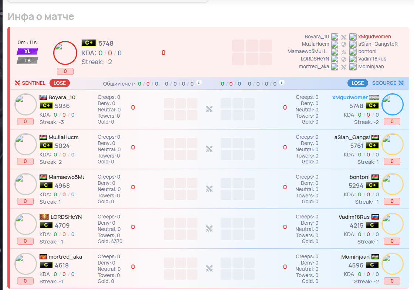Viewport: 414px width, 290px height.
Task: Select the rating 4215 of Vadim18Rus
Action: (x=356, y=226)
